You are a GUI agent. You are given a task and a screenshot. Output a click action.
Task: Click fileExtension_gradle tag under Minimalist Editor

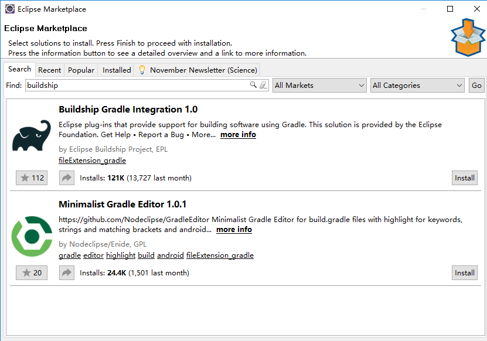pyautogui.click(x=220, y=255)
